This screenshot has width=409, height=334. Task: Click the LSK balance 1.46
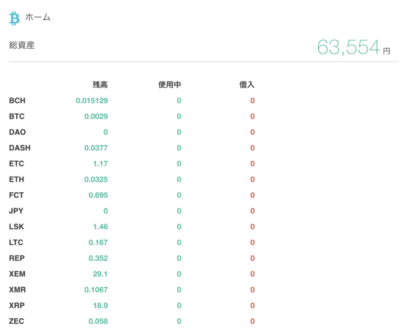100,226
